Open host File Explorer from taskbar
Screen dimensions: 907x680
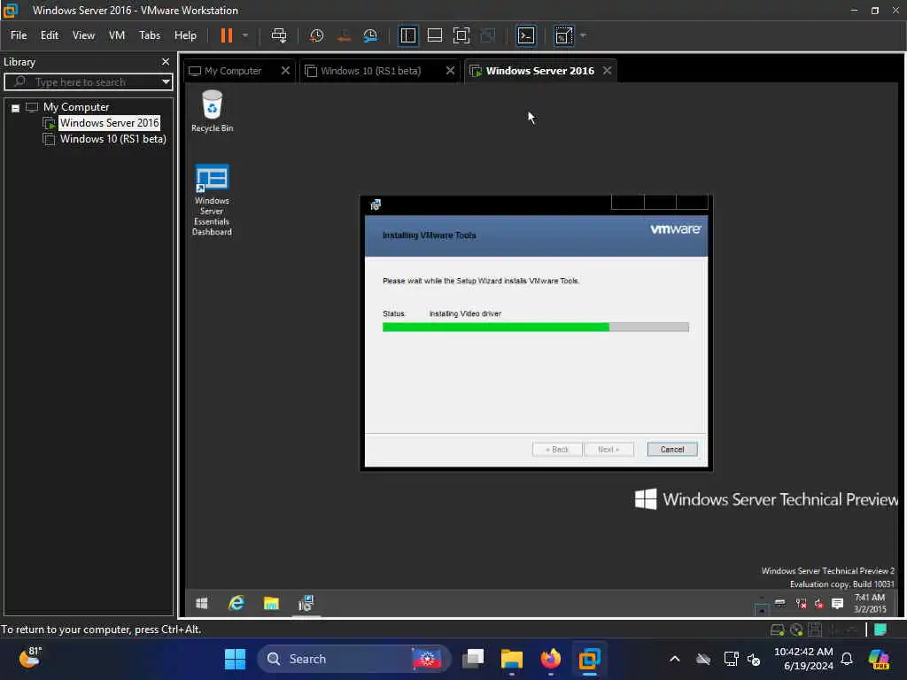click(512, 659)
